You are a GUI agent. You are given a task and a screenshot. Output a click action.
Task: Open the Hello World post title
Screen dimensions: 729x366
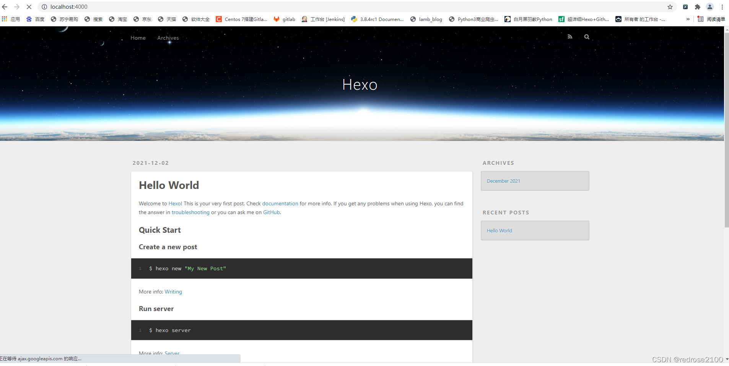tap(169, 185)
